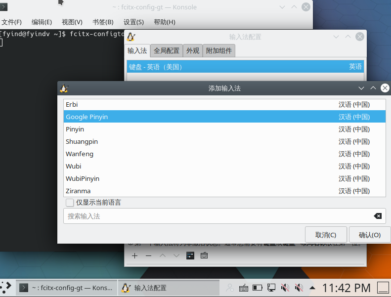The width and height of the screenshot is (391, 297).
Task: Open the network connection tray icon
Action: (x=271, y=288)
